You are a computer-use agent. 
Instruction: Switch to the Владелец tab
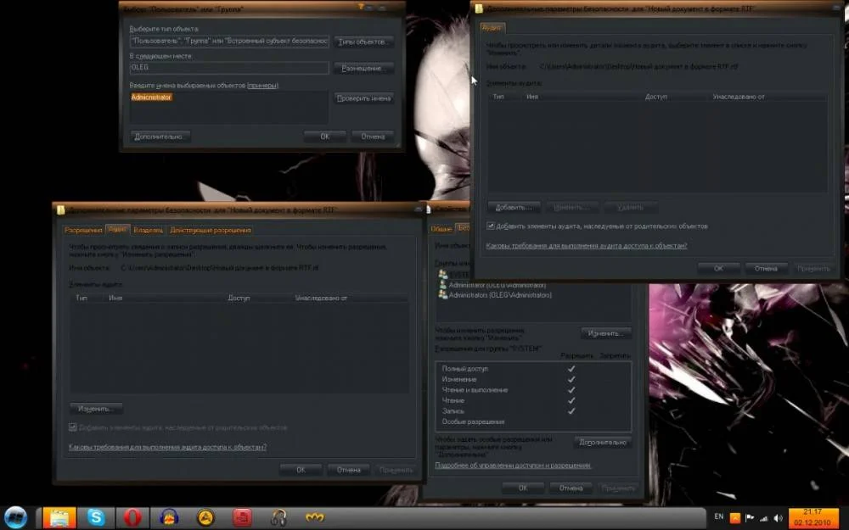[x=149, y=230]
